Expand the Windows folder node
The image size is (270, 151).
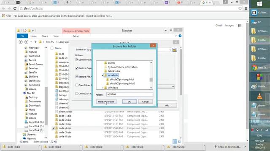pos(103,88)
